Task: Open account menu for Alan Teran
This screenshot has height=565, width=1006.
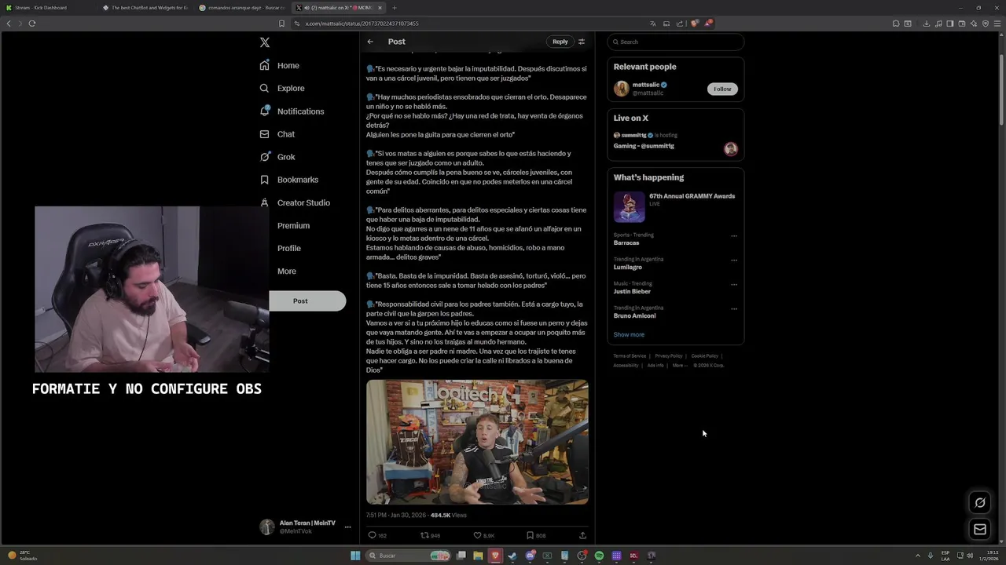Action: [306, 527]
